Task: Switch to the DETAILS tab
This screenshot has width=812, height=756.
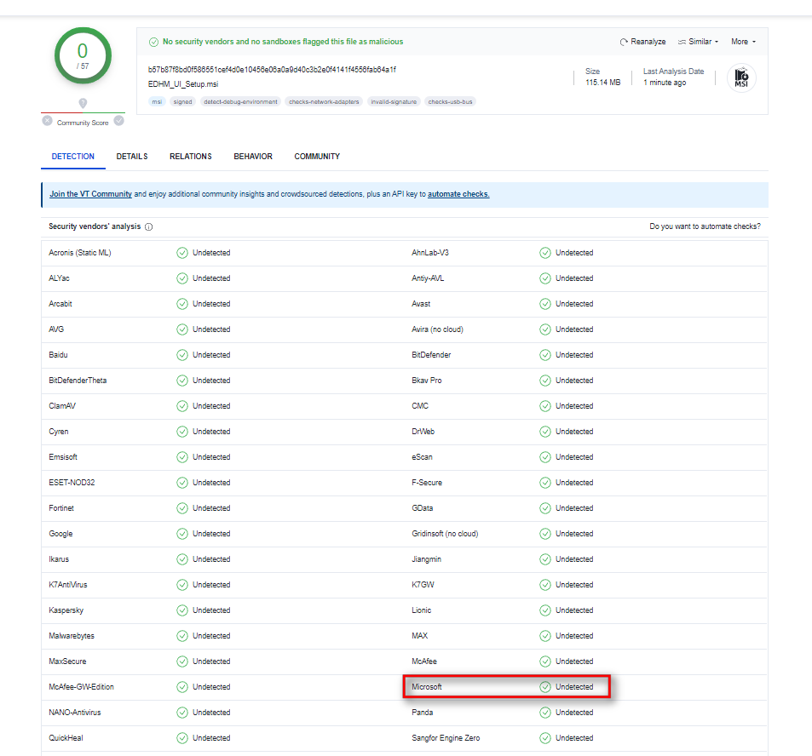Action: tap(131, 156)
